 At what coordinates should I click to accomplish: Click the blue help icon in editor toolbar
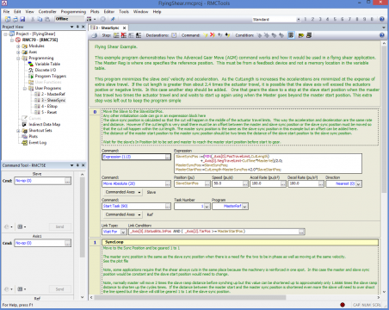[382, 35]
